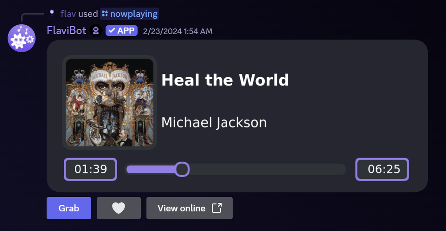Image resolution: width=446 pixels, height=231 pixels.
Task: Click the FlaviBot gear avatar
Action: (21, 38)
